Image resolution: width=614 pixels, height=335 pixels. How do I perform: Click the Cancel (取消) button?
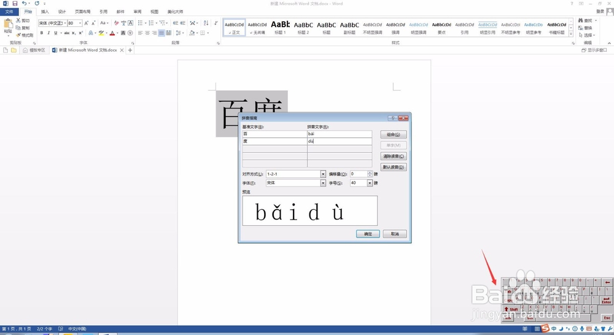coord(395,234)
